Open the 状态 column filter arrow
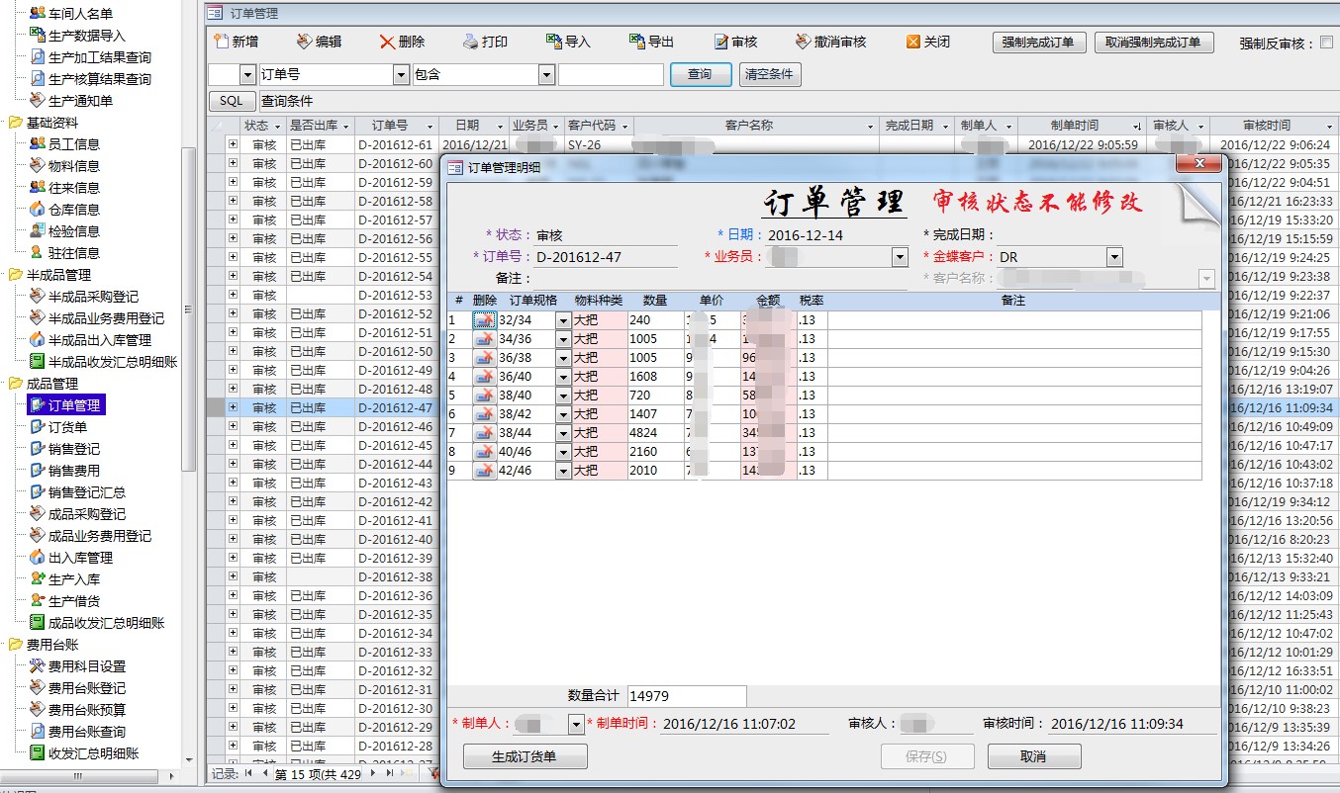 [276, 127]
